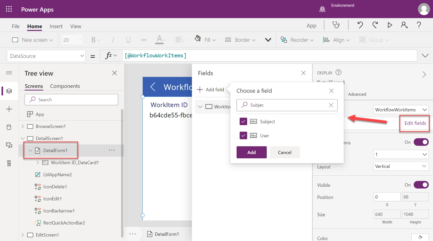
Task: Expand the BrowseScreen1 tree node
Action: pyautogui.click(x=23, y=126)
